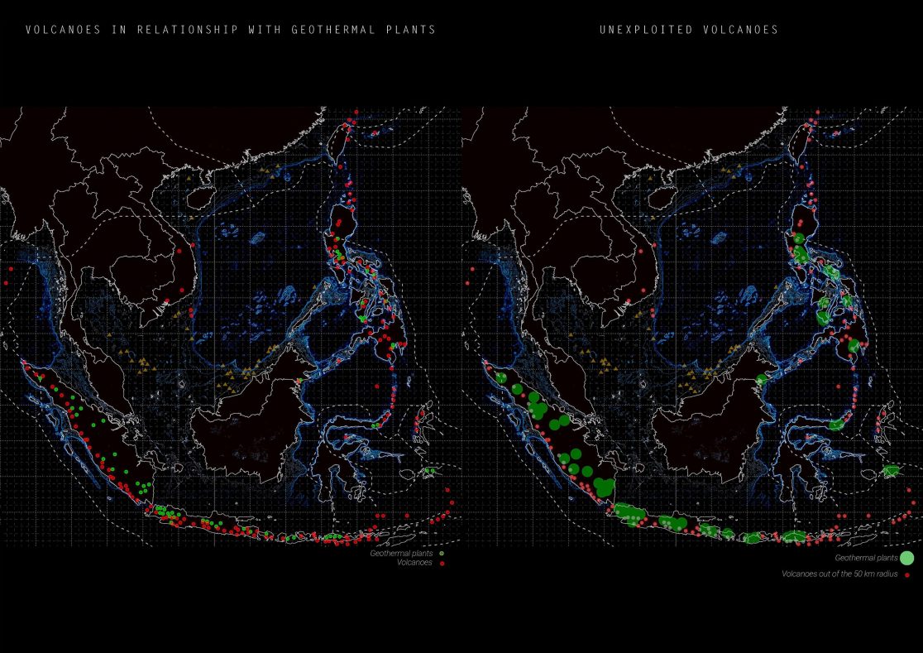The width and height of the screenshot is (923, 653).
Task: Click green geothermal circle on Borneo, Unexploited Volcanoes map
Action: pyautogui.click(x=761, y=380)
